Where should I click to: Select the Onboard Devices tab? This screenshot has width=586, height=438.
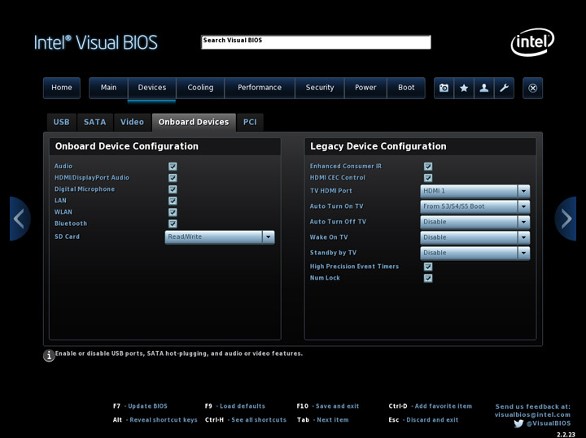pyautogui.click(x=194, y=123)
